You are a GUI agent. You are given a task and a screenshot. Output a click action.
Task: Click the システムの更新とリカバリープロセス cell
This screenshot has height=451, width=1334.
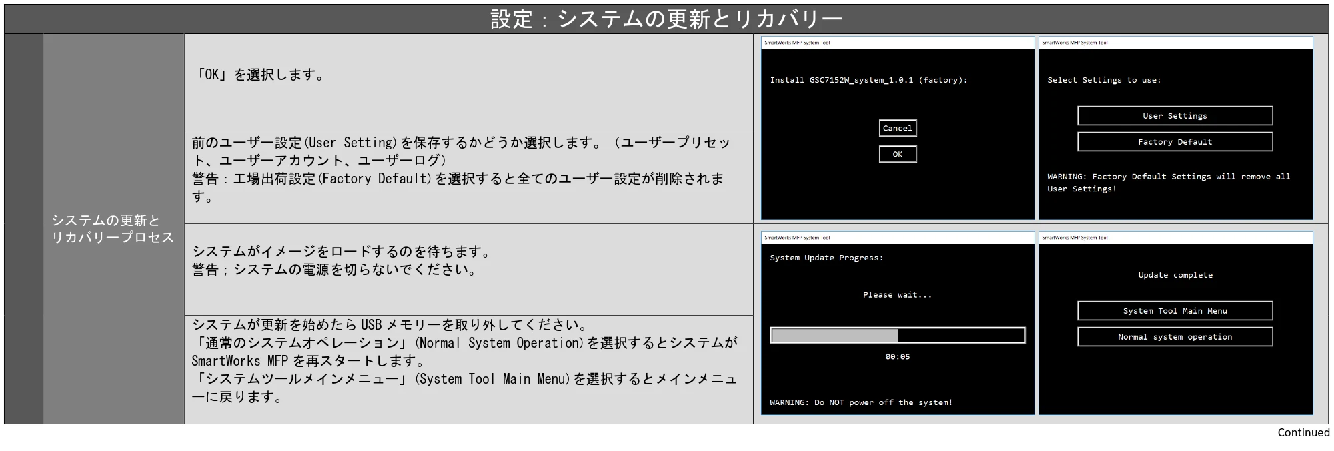[113, 228]
